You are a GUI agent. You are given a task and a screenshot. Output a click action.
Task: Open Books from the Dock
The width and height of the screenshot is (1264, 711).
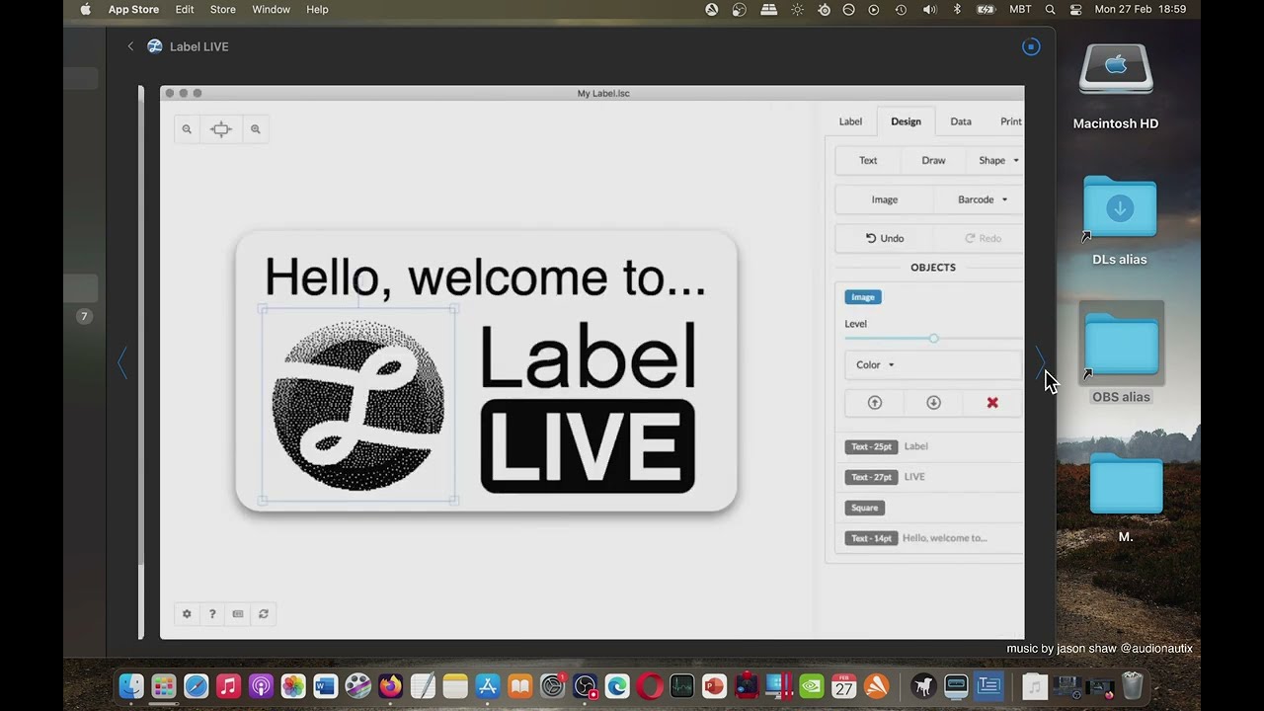click(x=520, y=685)
